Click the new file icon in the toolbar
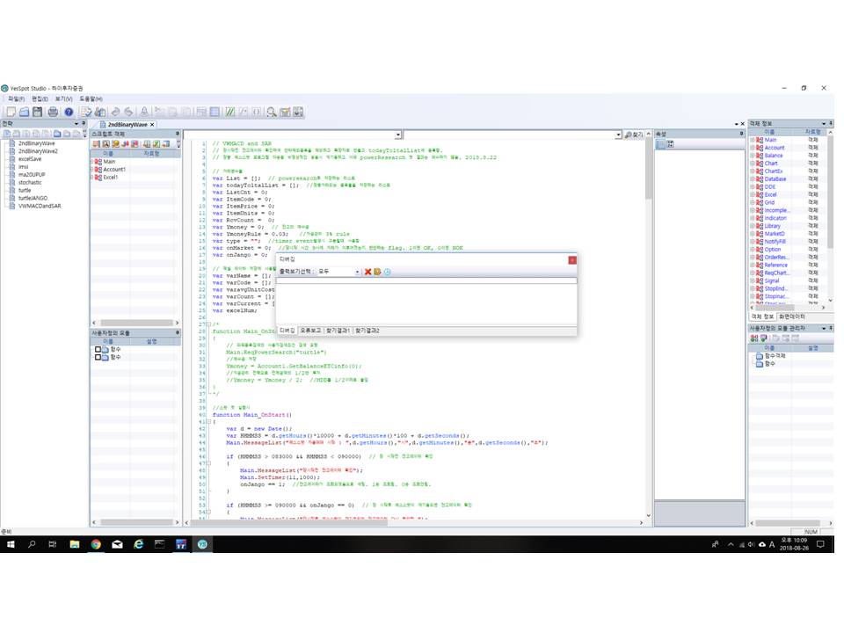Screen dimensions: 844x633 [10, 112]
